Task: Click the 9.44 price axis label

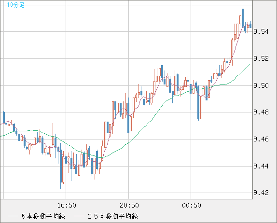Action: [261, 166]
